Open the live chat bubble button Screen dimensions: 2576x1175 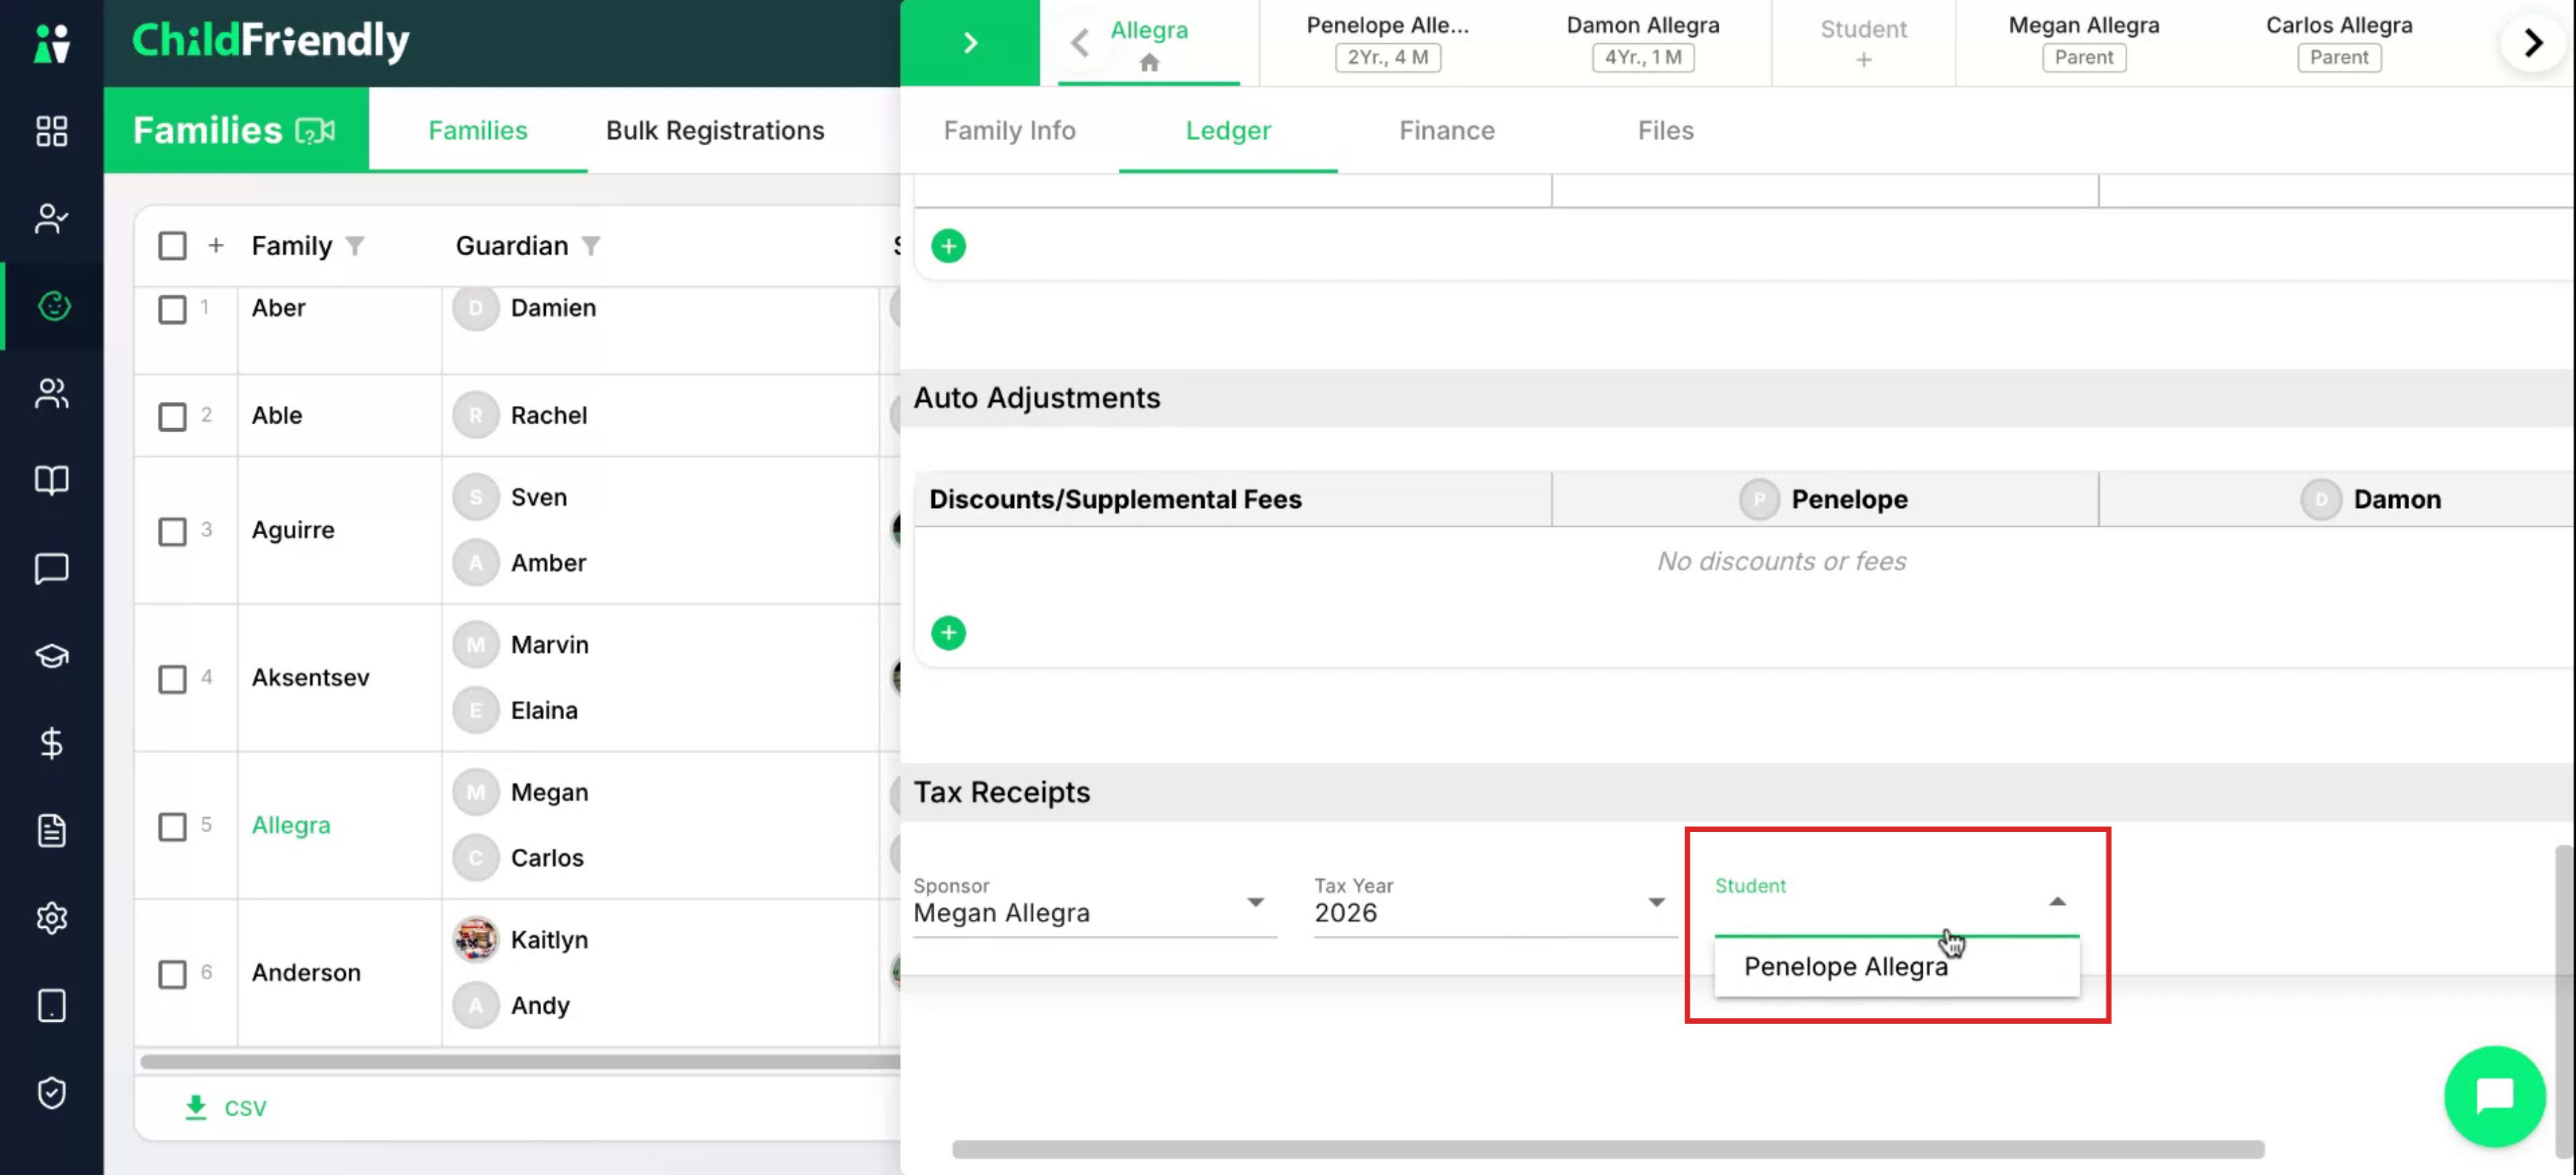(x=2494, y=1096)
